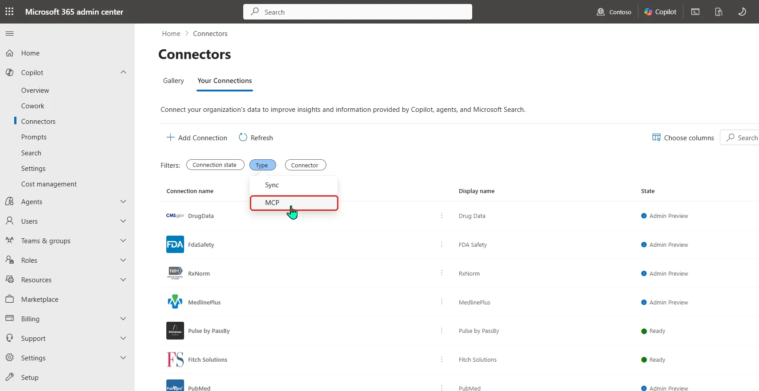This screenshot has height=391, width=759.
Task: Open Cowork in the sidebar
Action: [32, 106]
